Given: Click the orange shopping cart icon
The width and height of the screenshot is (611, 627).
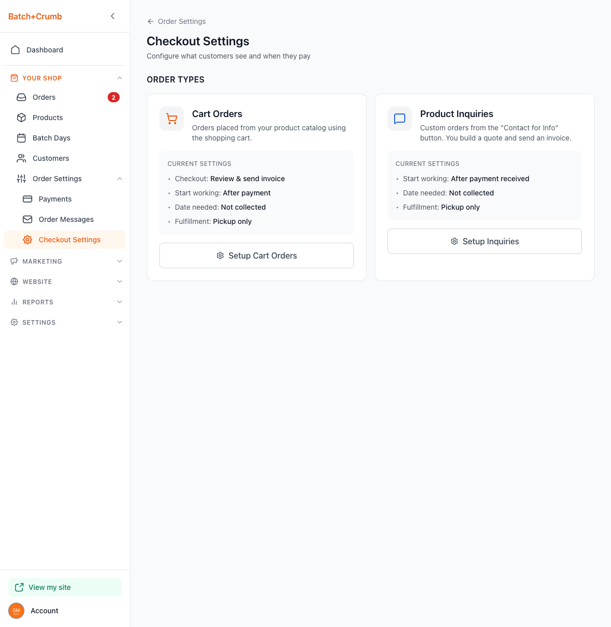Looking at the screenshot, I should (x=172, y=119).
